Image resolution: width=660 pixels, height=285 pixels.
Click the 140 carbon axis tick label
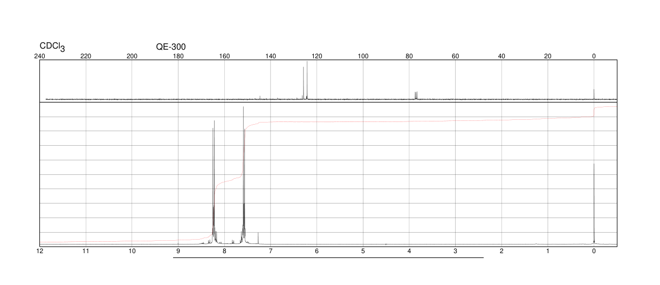coord(271,56)
